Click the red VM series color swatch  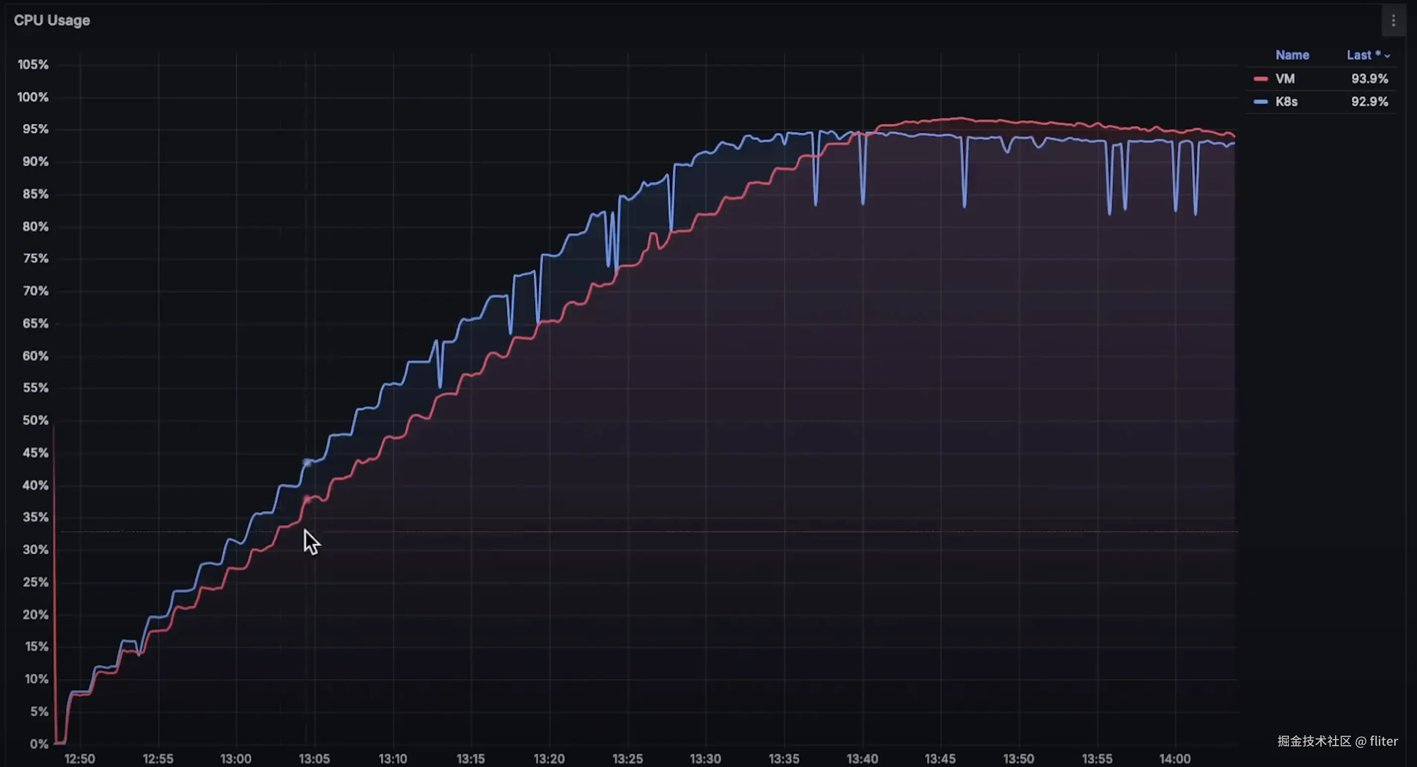(1260, 79)
